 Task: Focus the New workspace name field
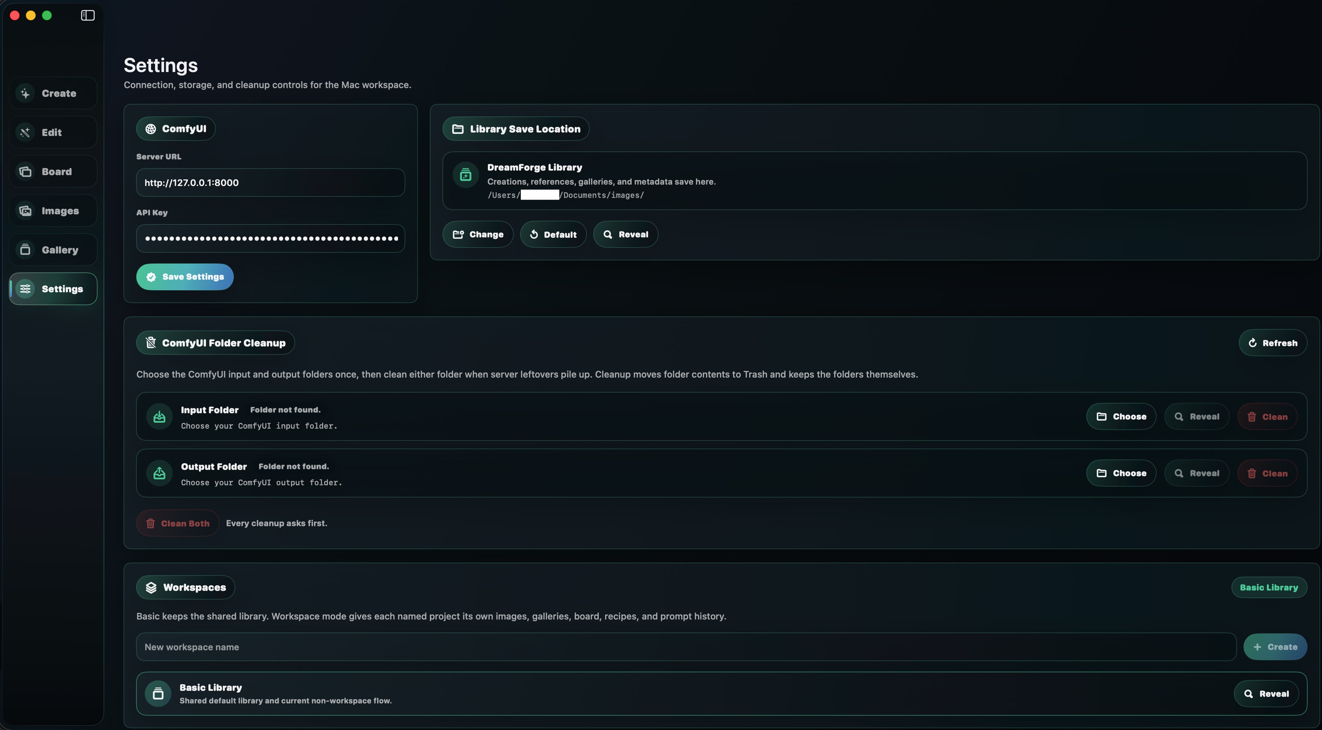click(686, 647)
